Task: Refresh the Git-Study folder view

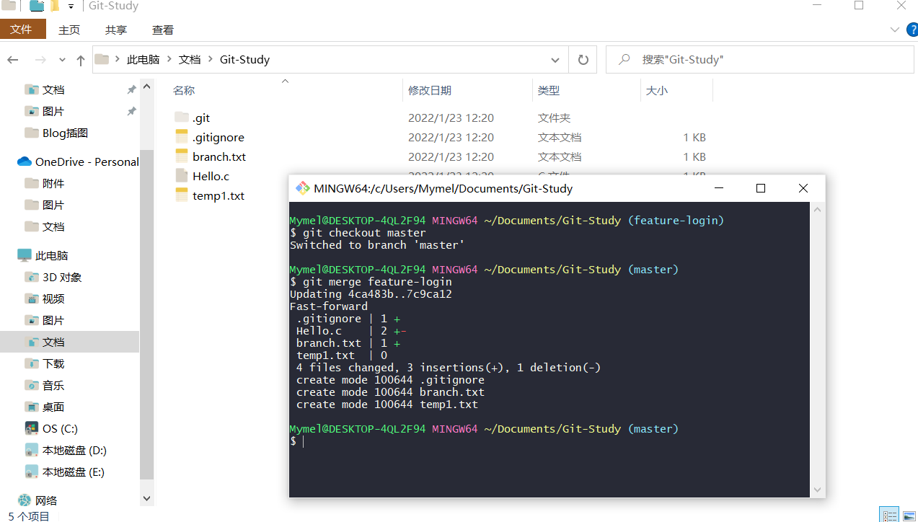Action: coord(583,60)
